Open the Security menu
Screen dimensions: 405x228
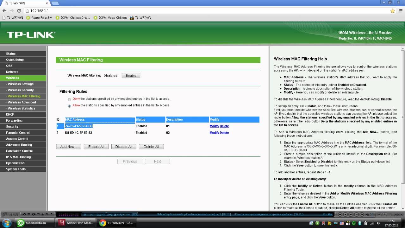pyautogui.click(x=23, y=126)
